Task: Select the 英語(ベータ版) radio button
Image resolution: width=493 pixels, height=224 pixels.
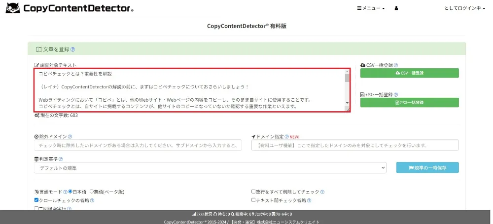Action: click(x=92, y=192)
